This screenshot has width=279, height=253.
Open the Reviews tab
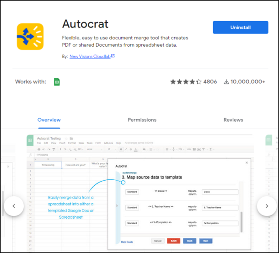(x=233, y=120)
